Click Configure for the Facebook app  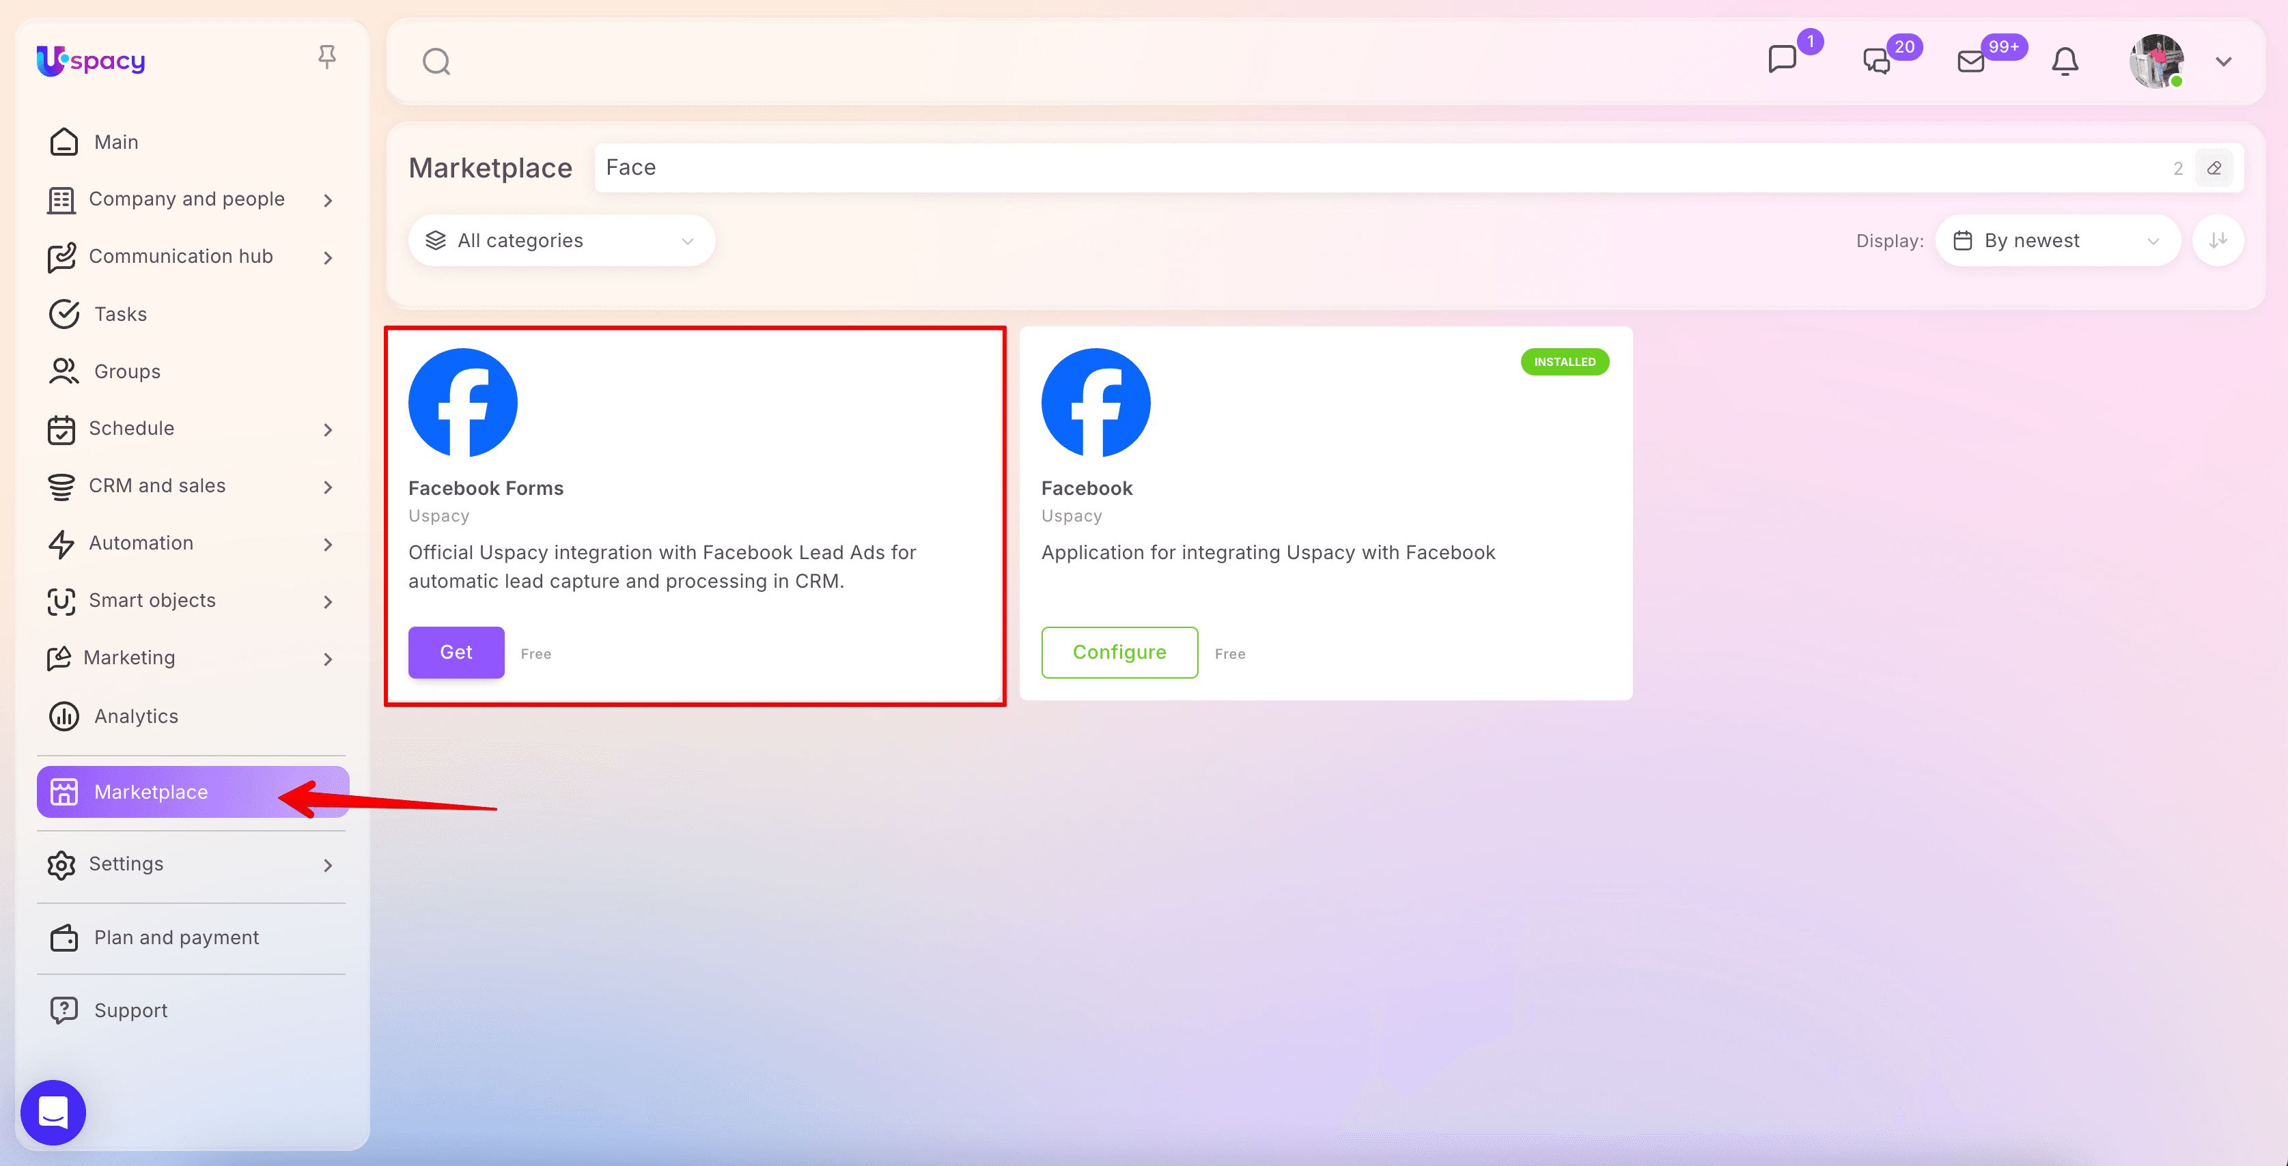pyautogui.click(x=1119, y=652)
